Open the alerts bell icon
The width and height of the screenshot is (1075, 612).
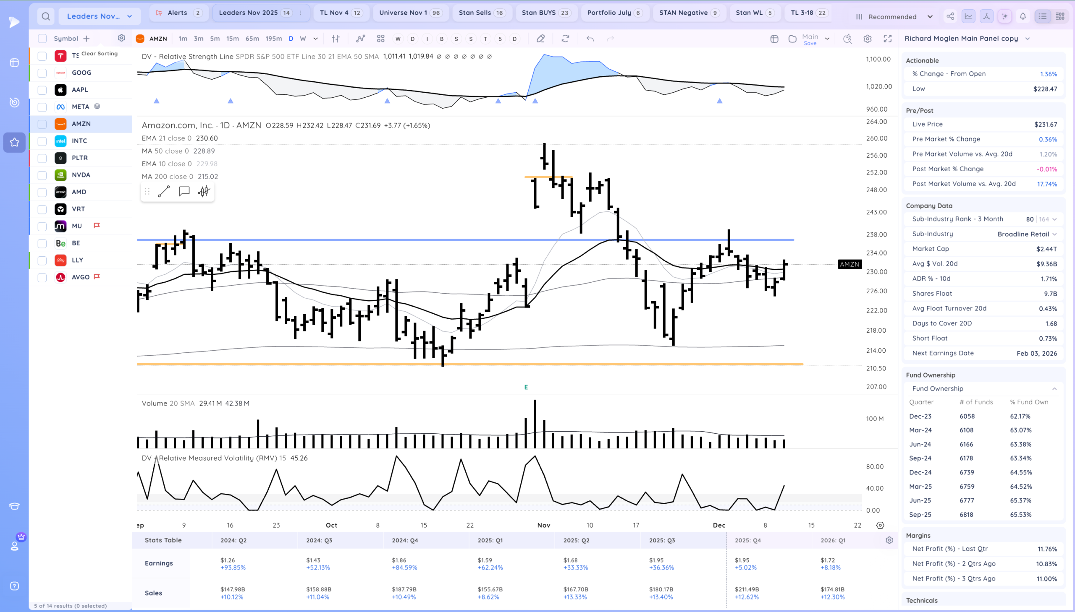[1023, 16]
